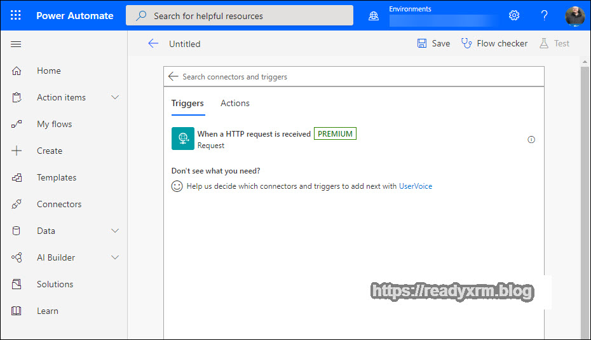Open My flows in the sidebar
591x340 pixels.
point(54,124)
